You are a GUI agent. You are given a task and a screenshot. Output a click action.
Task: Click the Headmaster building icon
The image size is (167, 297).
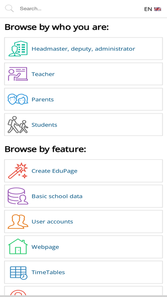click(18, 49)
